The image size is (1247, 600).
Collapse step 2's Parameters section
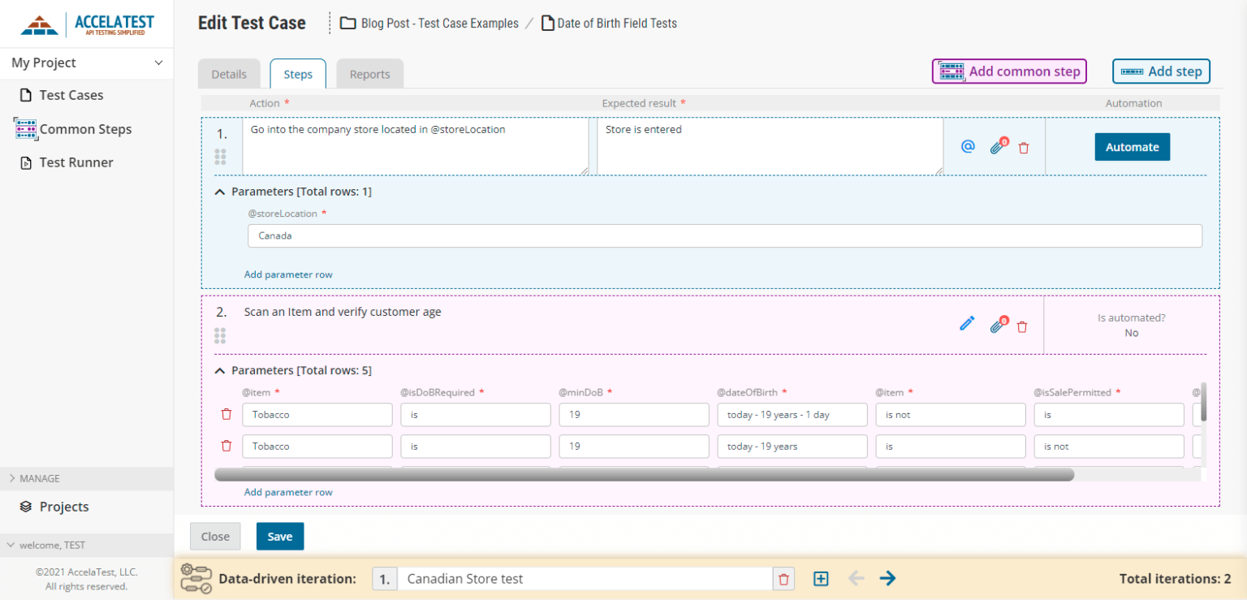(x=219, y=369)
